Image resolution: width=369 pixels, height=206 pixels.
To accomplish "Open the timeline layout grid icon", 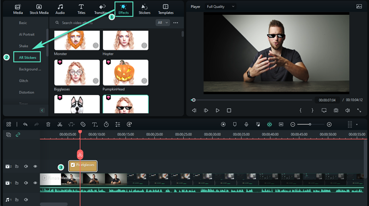I will tap(9, 124).
